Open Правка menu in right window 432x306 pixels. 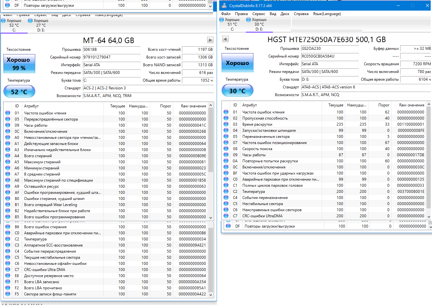click(x=241, y=14)
